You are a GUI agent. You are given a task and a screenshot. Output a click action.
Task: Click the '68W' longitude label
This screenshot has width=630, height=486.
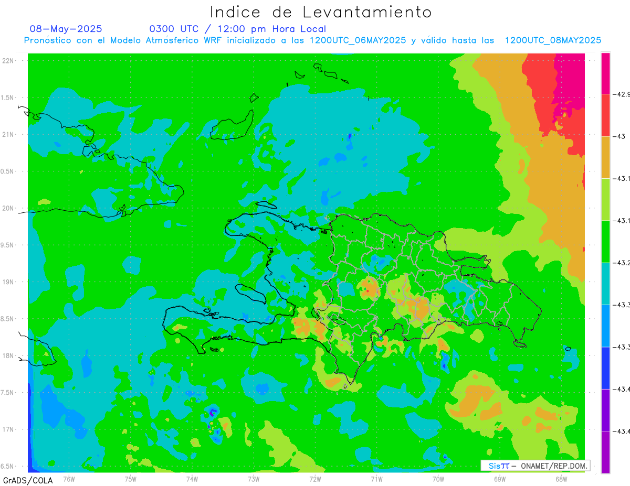[x=561, y=479]
